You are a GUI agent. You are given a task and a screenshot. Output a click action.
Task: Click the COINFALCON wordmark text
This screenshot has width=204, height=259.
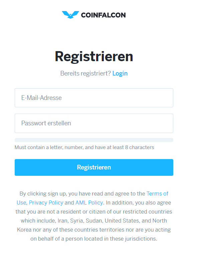103,15
